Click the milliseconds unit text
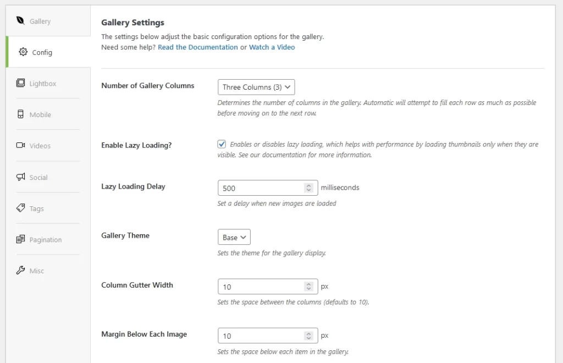Viewport: 563px width, 363px height. point(340,188)
